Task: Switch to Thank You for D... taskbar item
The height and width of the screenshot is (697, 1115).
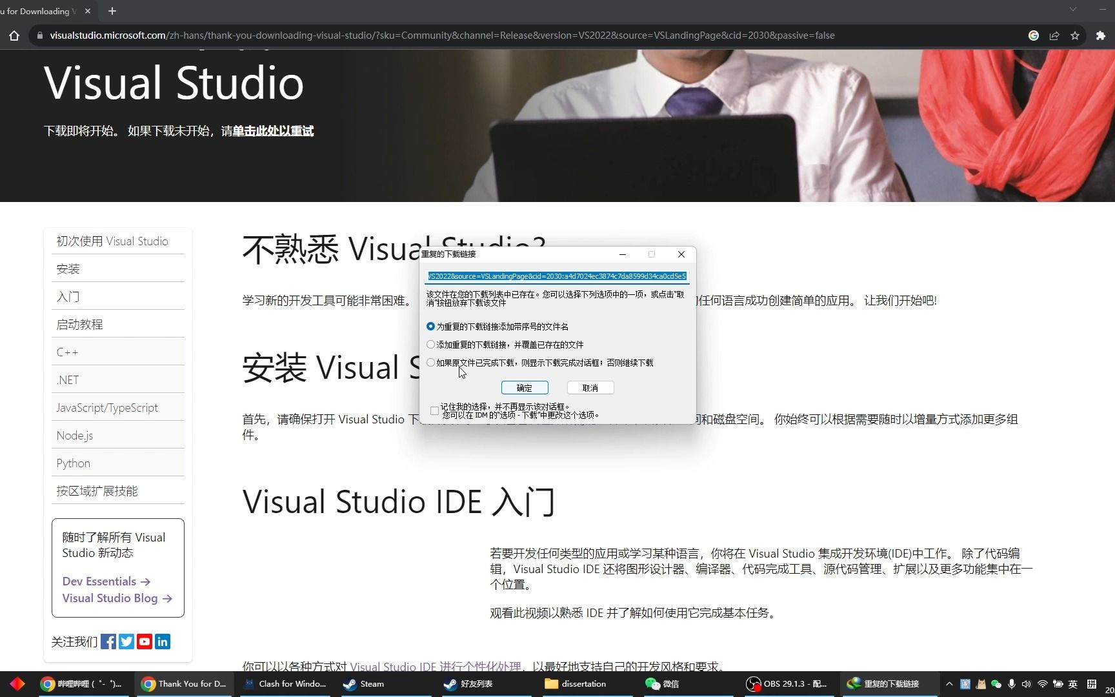Action: (185, 683)
